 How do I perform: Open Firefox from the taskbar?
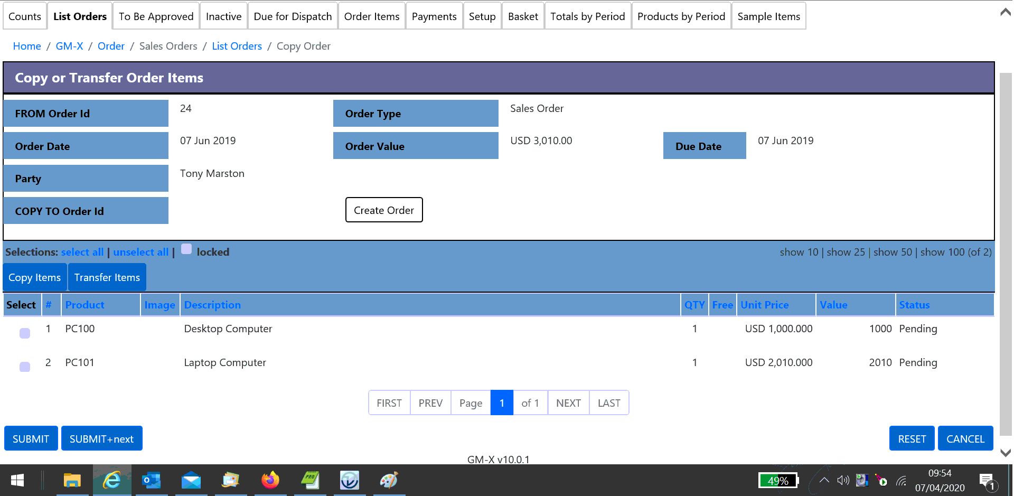270,480
